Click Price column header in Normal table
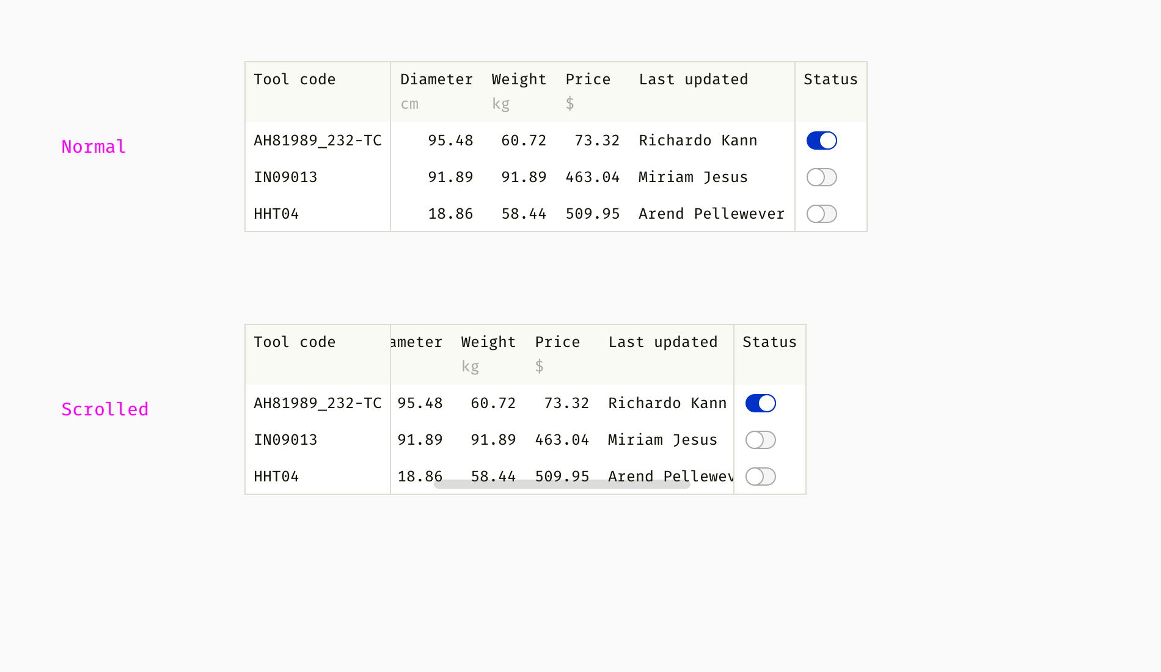The height and width of the screenshot is (672, 1161). [588, 79]
